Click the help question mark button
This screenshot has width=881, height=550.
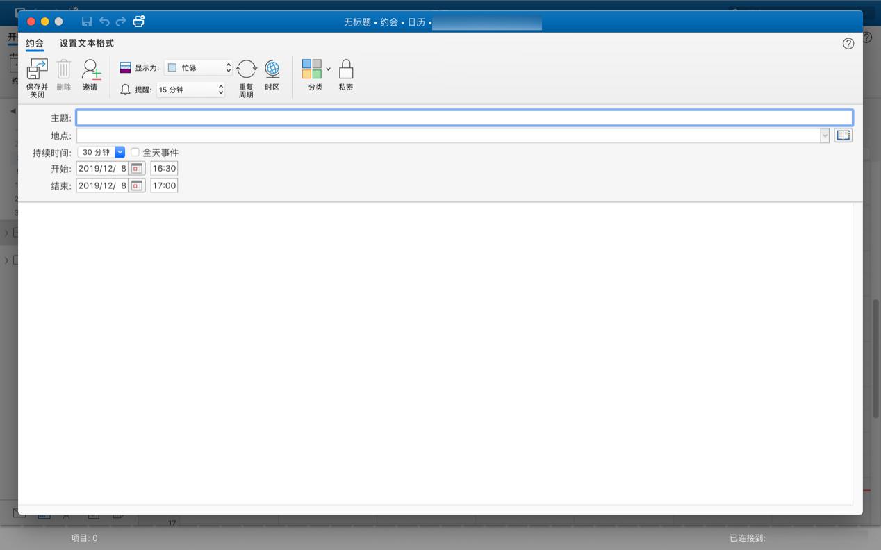click(x=848, y=43)
